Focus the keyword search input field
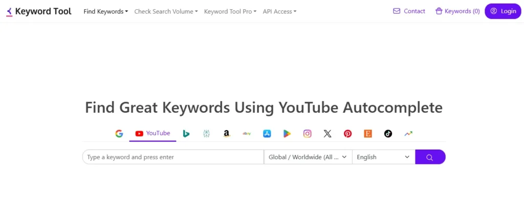The width and height of the screenshot is (524, 220). pyautogui.click(x=173, y=157)
